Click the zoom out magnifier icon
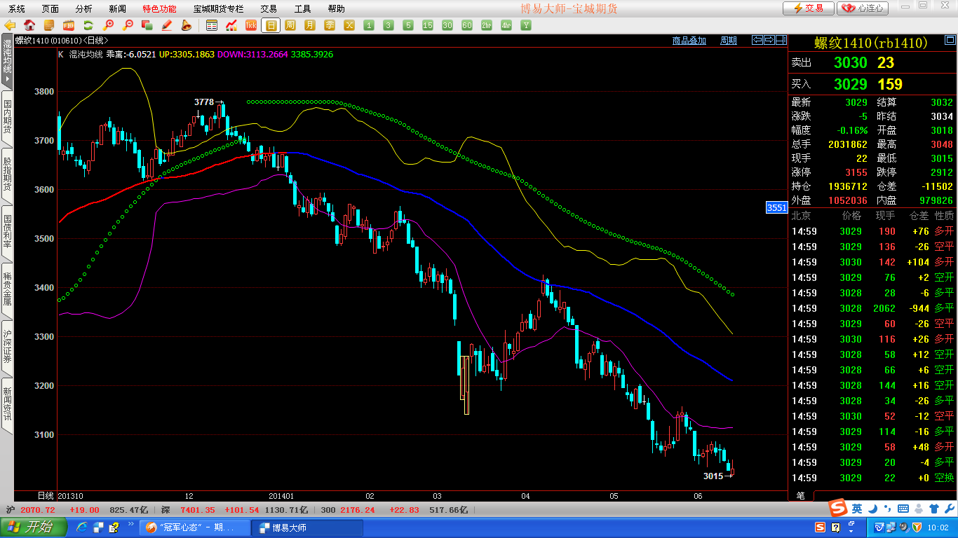958x538 pixels. [128, 25]
